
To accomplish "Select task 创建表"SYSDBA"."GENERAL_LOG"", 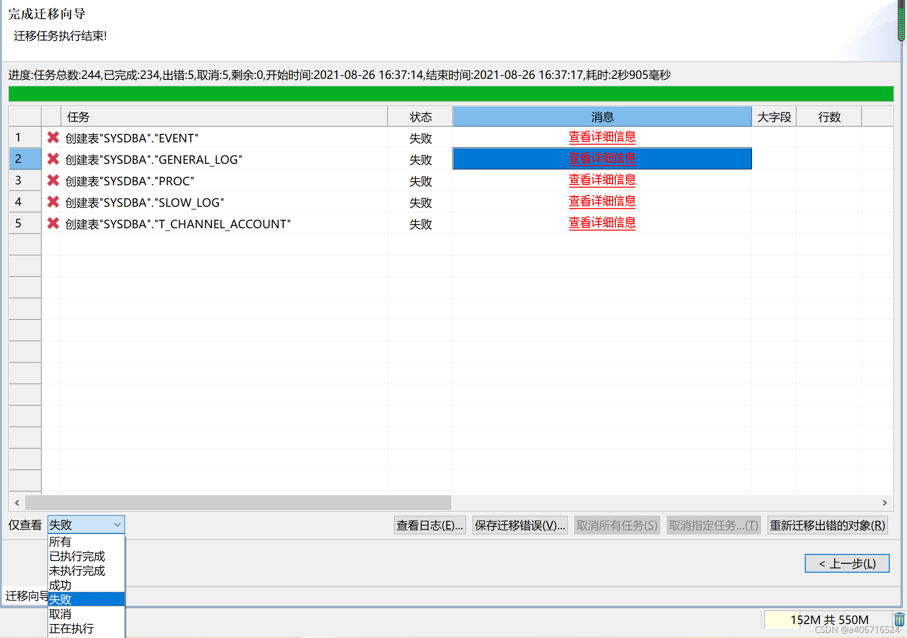I will pos(154,160).
